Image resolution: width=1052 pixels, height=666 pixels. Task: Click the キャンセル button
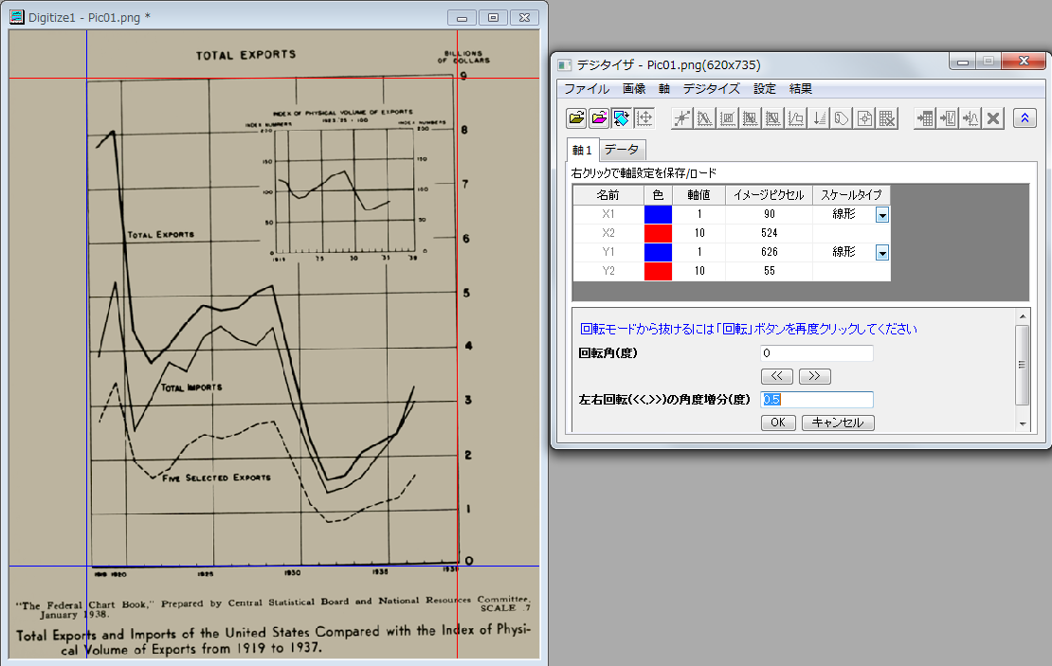[838, 423]
